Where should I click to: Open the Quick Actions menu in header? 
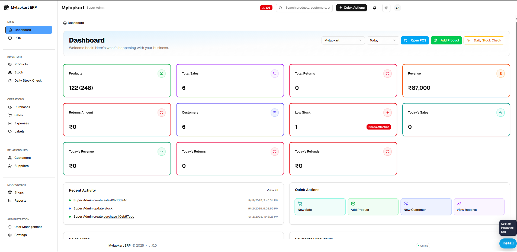(x=351, y=8)
